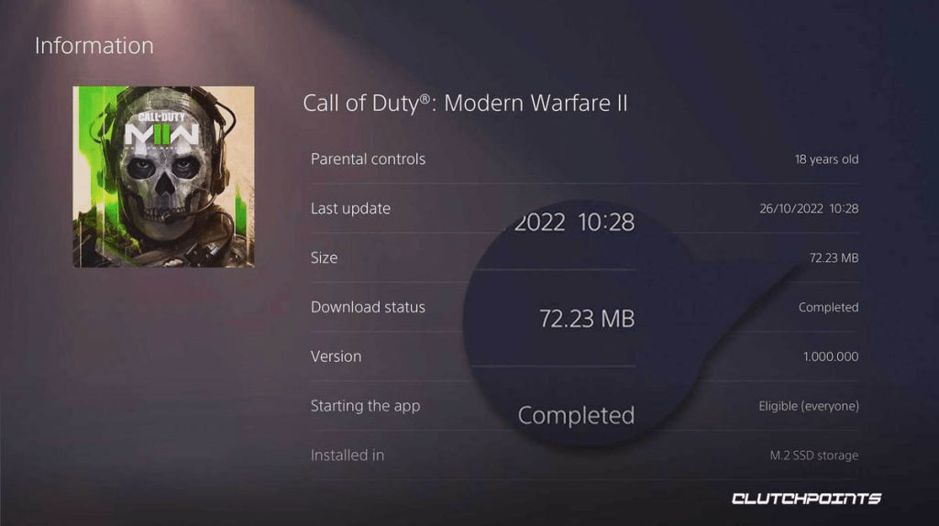Select the Installed in row label

[x=348, y=455]
